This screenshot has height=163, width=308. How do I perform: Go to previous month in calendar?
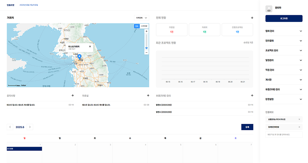[10, 127]
